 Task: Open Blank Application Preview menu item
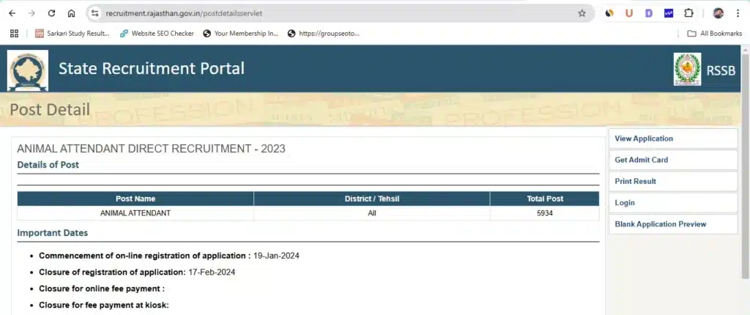tap(673, 224)
